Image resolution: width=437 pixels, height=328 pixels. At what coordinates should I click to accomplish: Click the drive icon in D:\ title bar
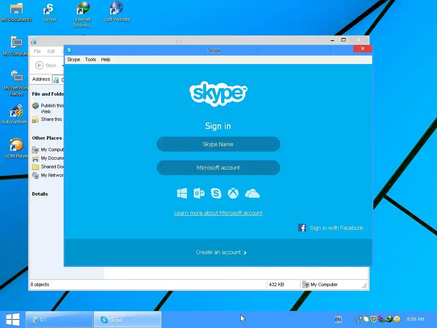coord(33,41)
